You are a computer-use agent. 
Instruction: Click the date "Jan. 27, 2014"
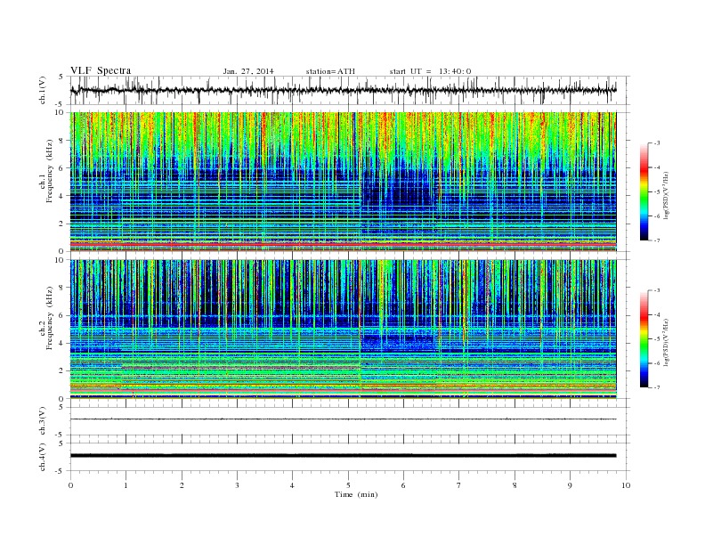pos(248,71)
